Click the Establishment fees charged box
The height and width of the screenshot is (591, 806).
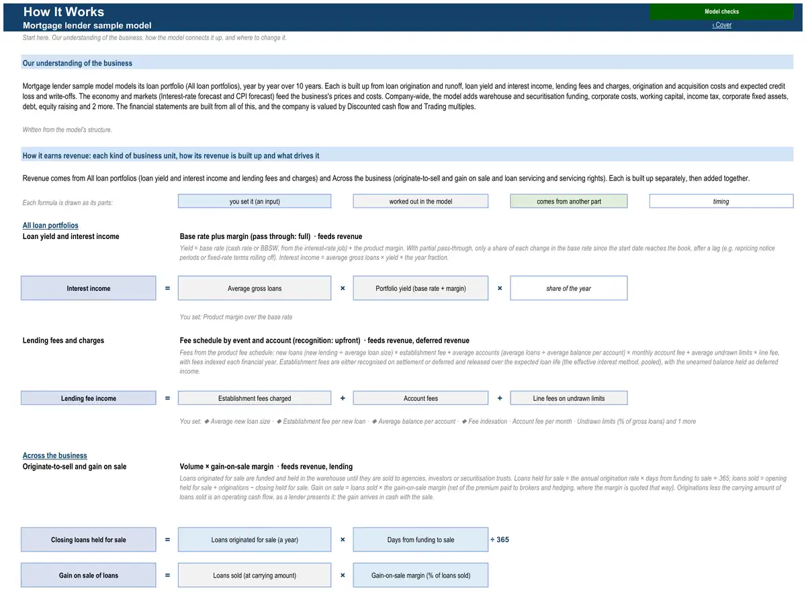click(x=255, y=398)
